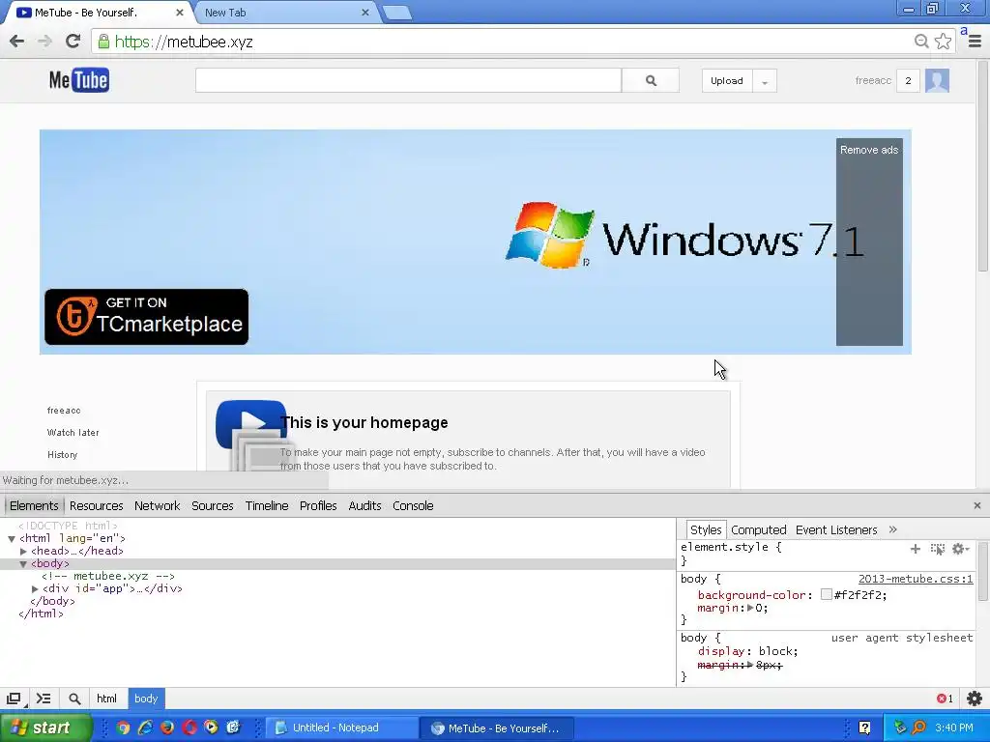Switch to the New Tab browser tab
990x742 pixels.
point(283,13)
